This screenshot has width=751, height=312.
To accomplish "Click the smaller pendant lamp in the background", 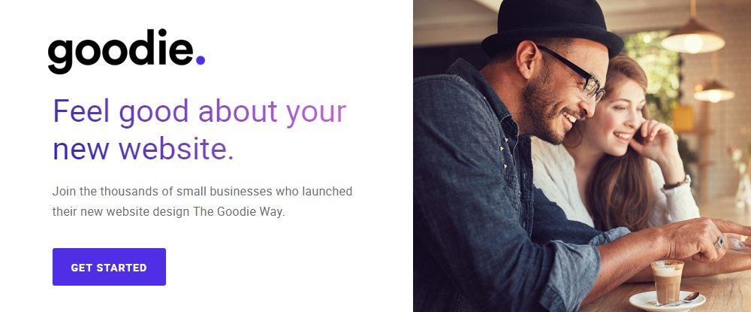I will pyautogui.click(x=713, y=90).
